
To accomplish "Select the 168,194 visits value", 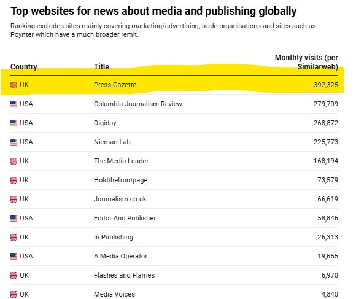I will click(x=326, y=161).
